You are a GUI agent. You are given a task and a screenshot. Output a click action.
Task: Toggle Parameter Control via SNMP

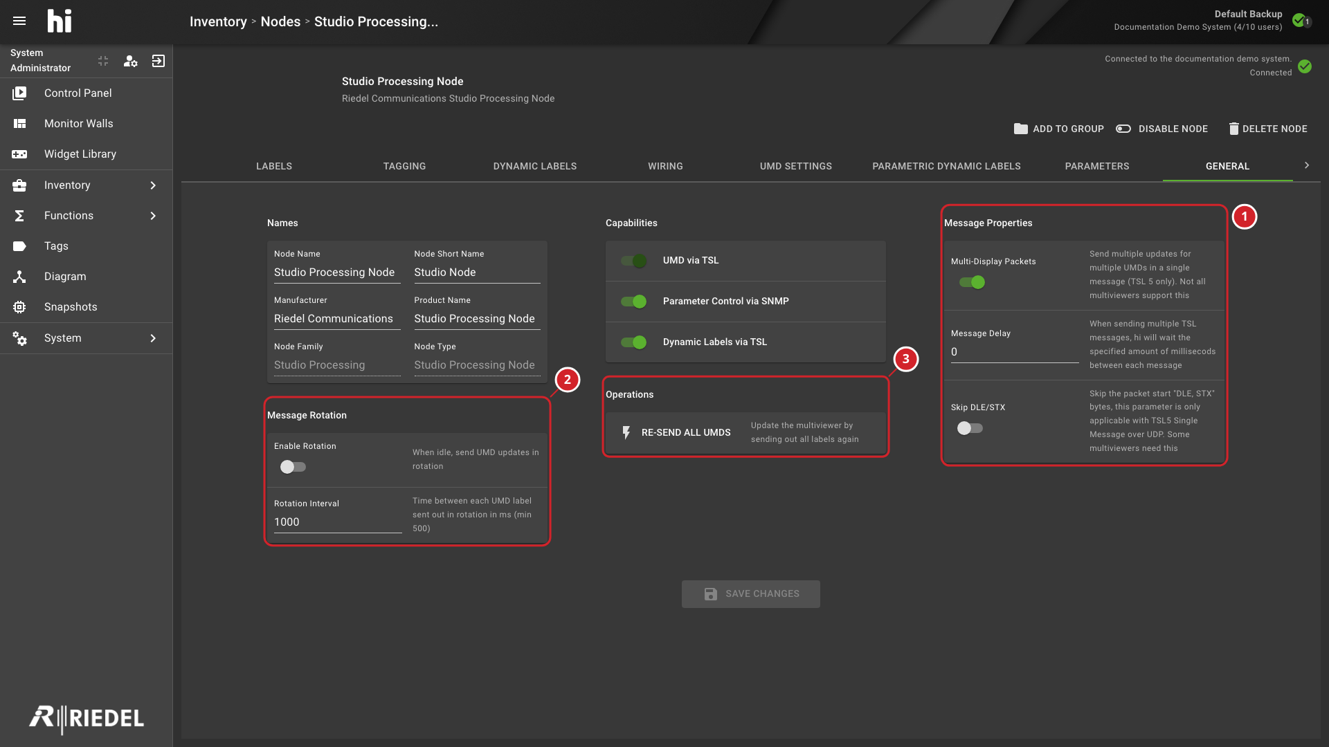[633, 301]
